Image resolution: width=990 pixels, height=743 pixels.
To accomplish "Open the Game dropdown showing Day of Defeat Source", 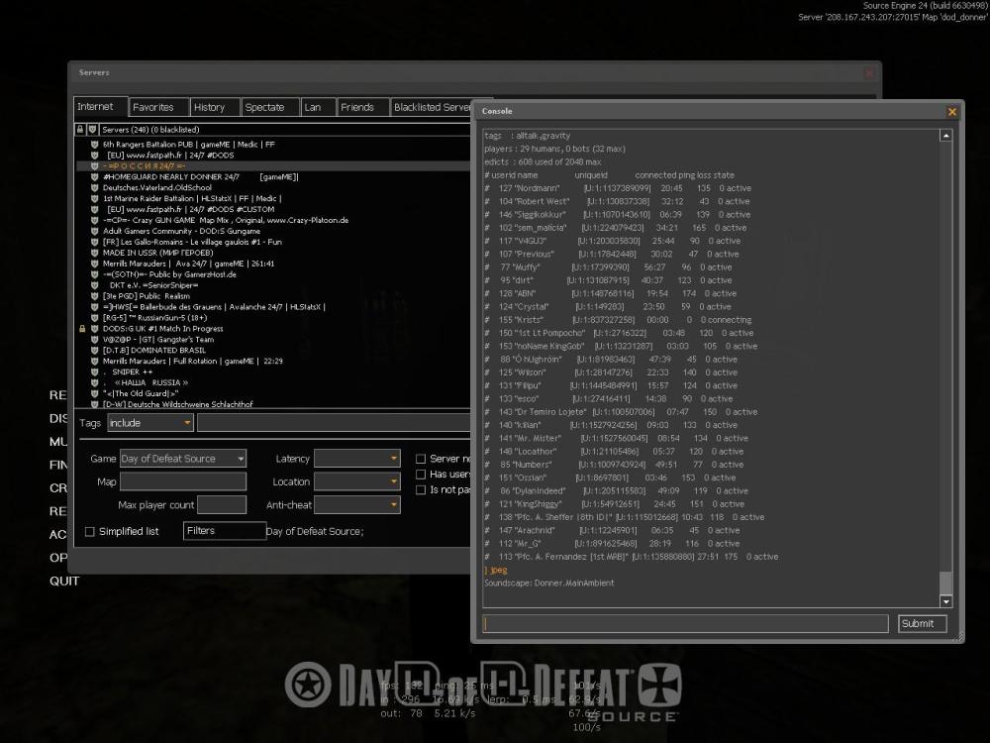I will [183, 459].
